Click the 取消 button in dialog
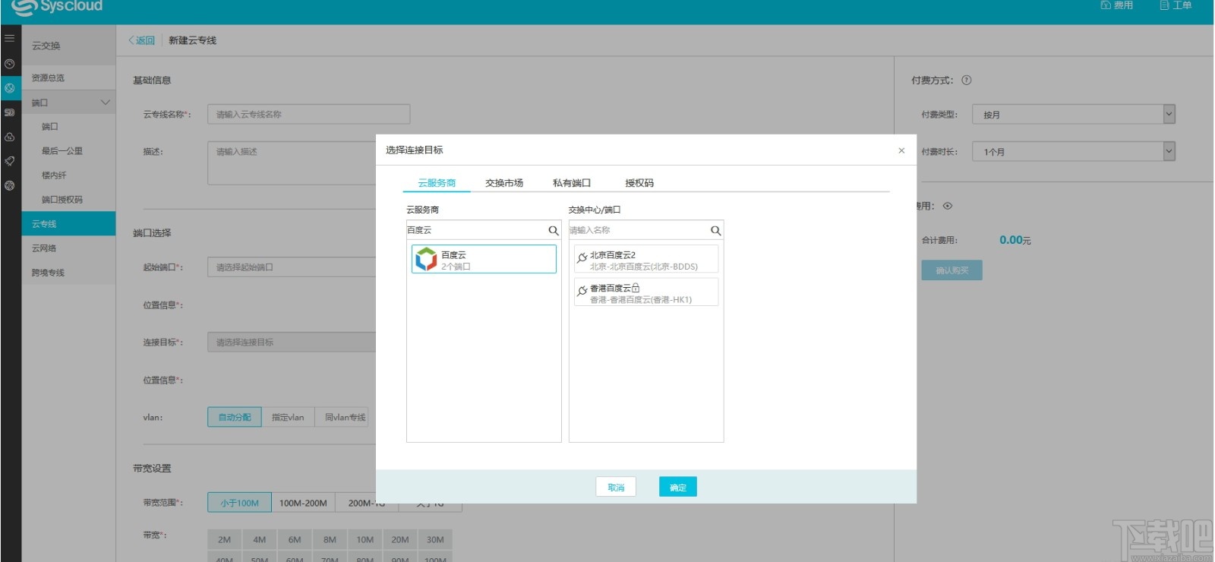This screenshot has width=1215, height=562. [616, 487]
